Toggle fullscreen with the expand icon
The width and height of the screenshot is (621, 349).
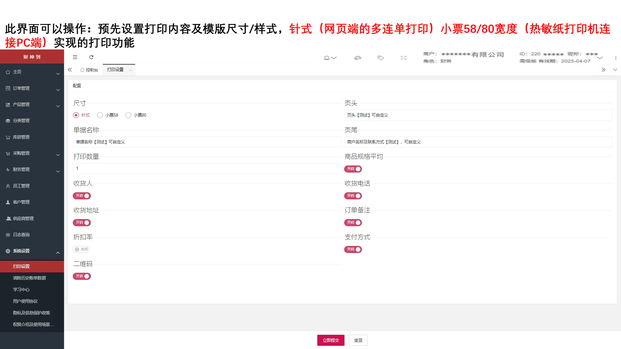403,58
